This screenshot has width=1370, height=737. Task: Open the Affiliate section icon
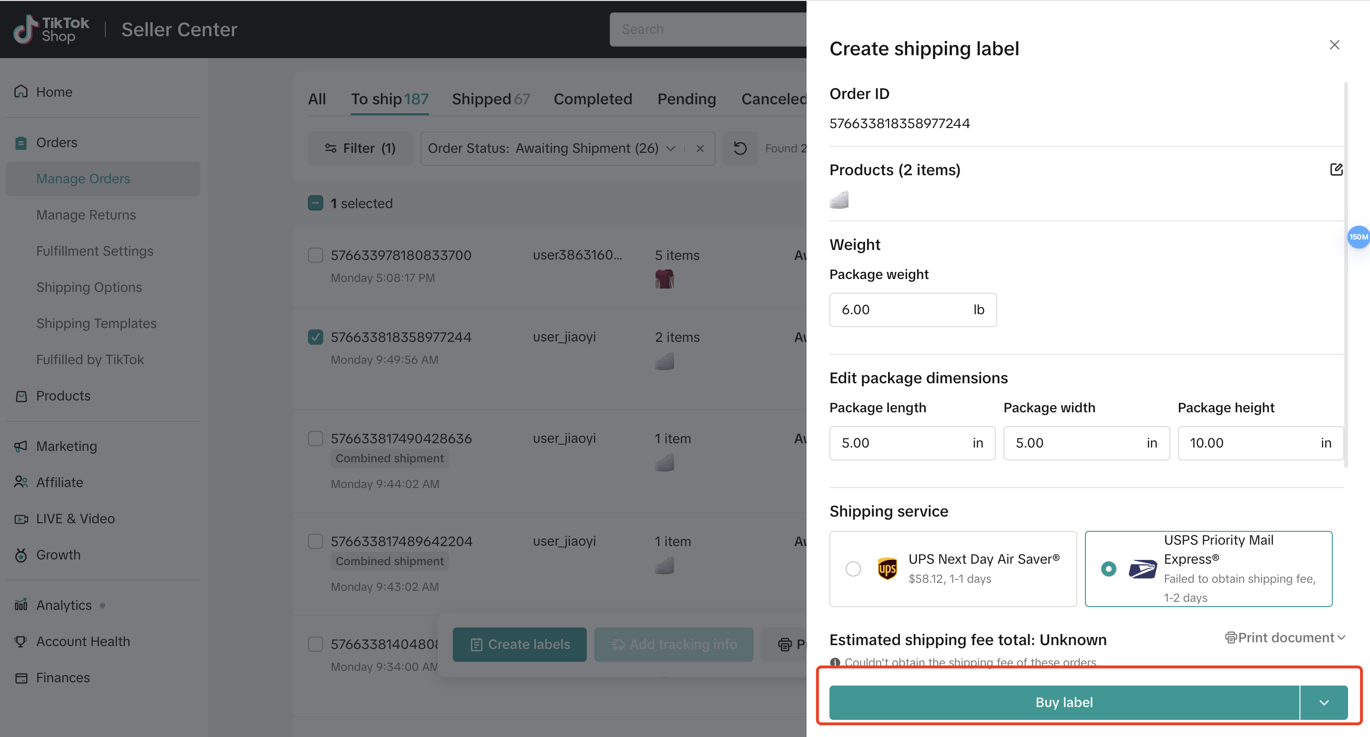pos(21,482)
